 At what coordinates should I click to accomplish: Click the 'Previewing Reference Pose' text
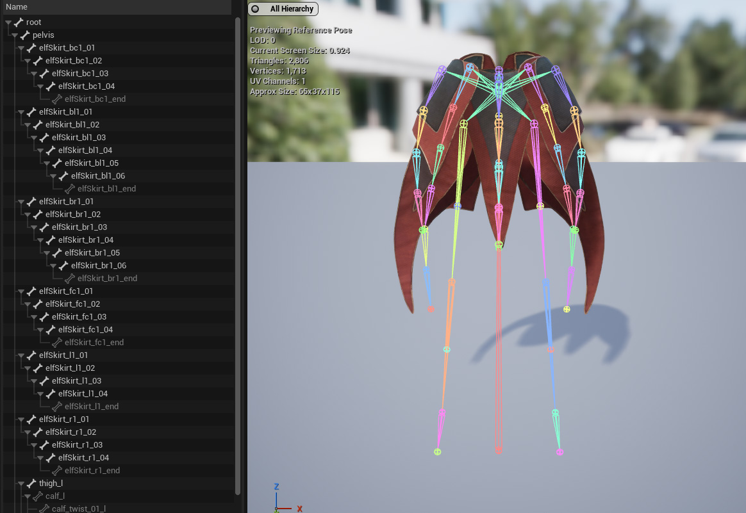[301, 30]
